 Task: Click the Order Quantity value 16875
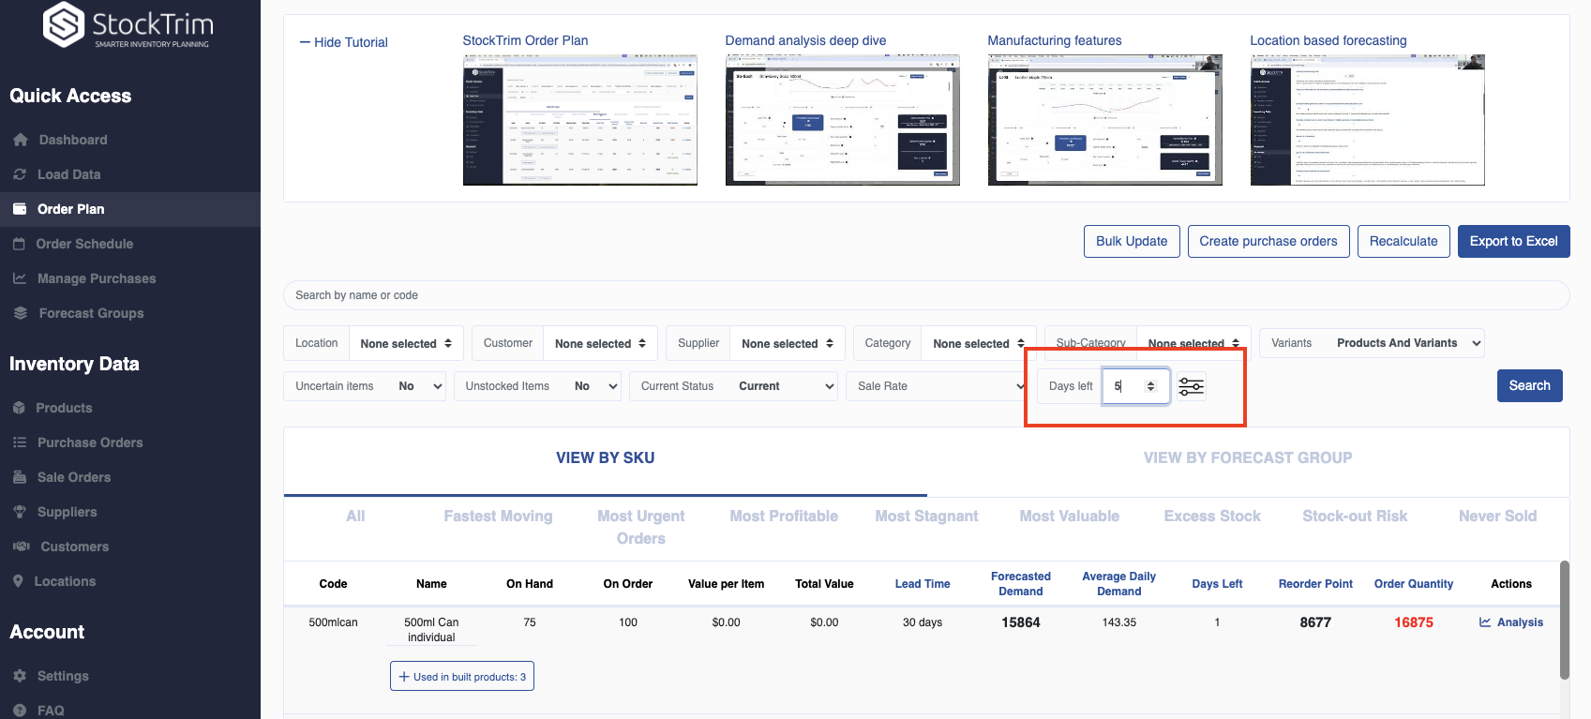click(1414, 622)
